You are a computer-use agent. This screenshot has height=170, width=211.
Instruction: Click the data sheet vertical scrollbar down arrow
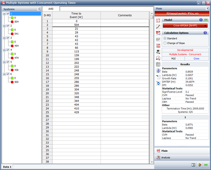[x=152, y=162]
